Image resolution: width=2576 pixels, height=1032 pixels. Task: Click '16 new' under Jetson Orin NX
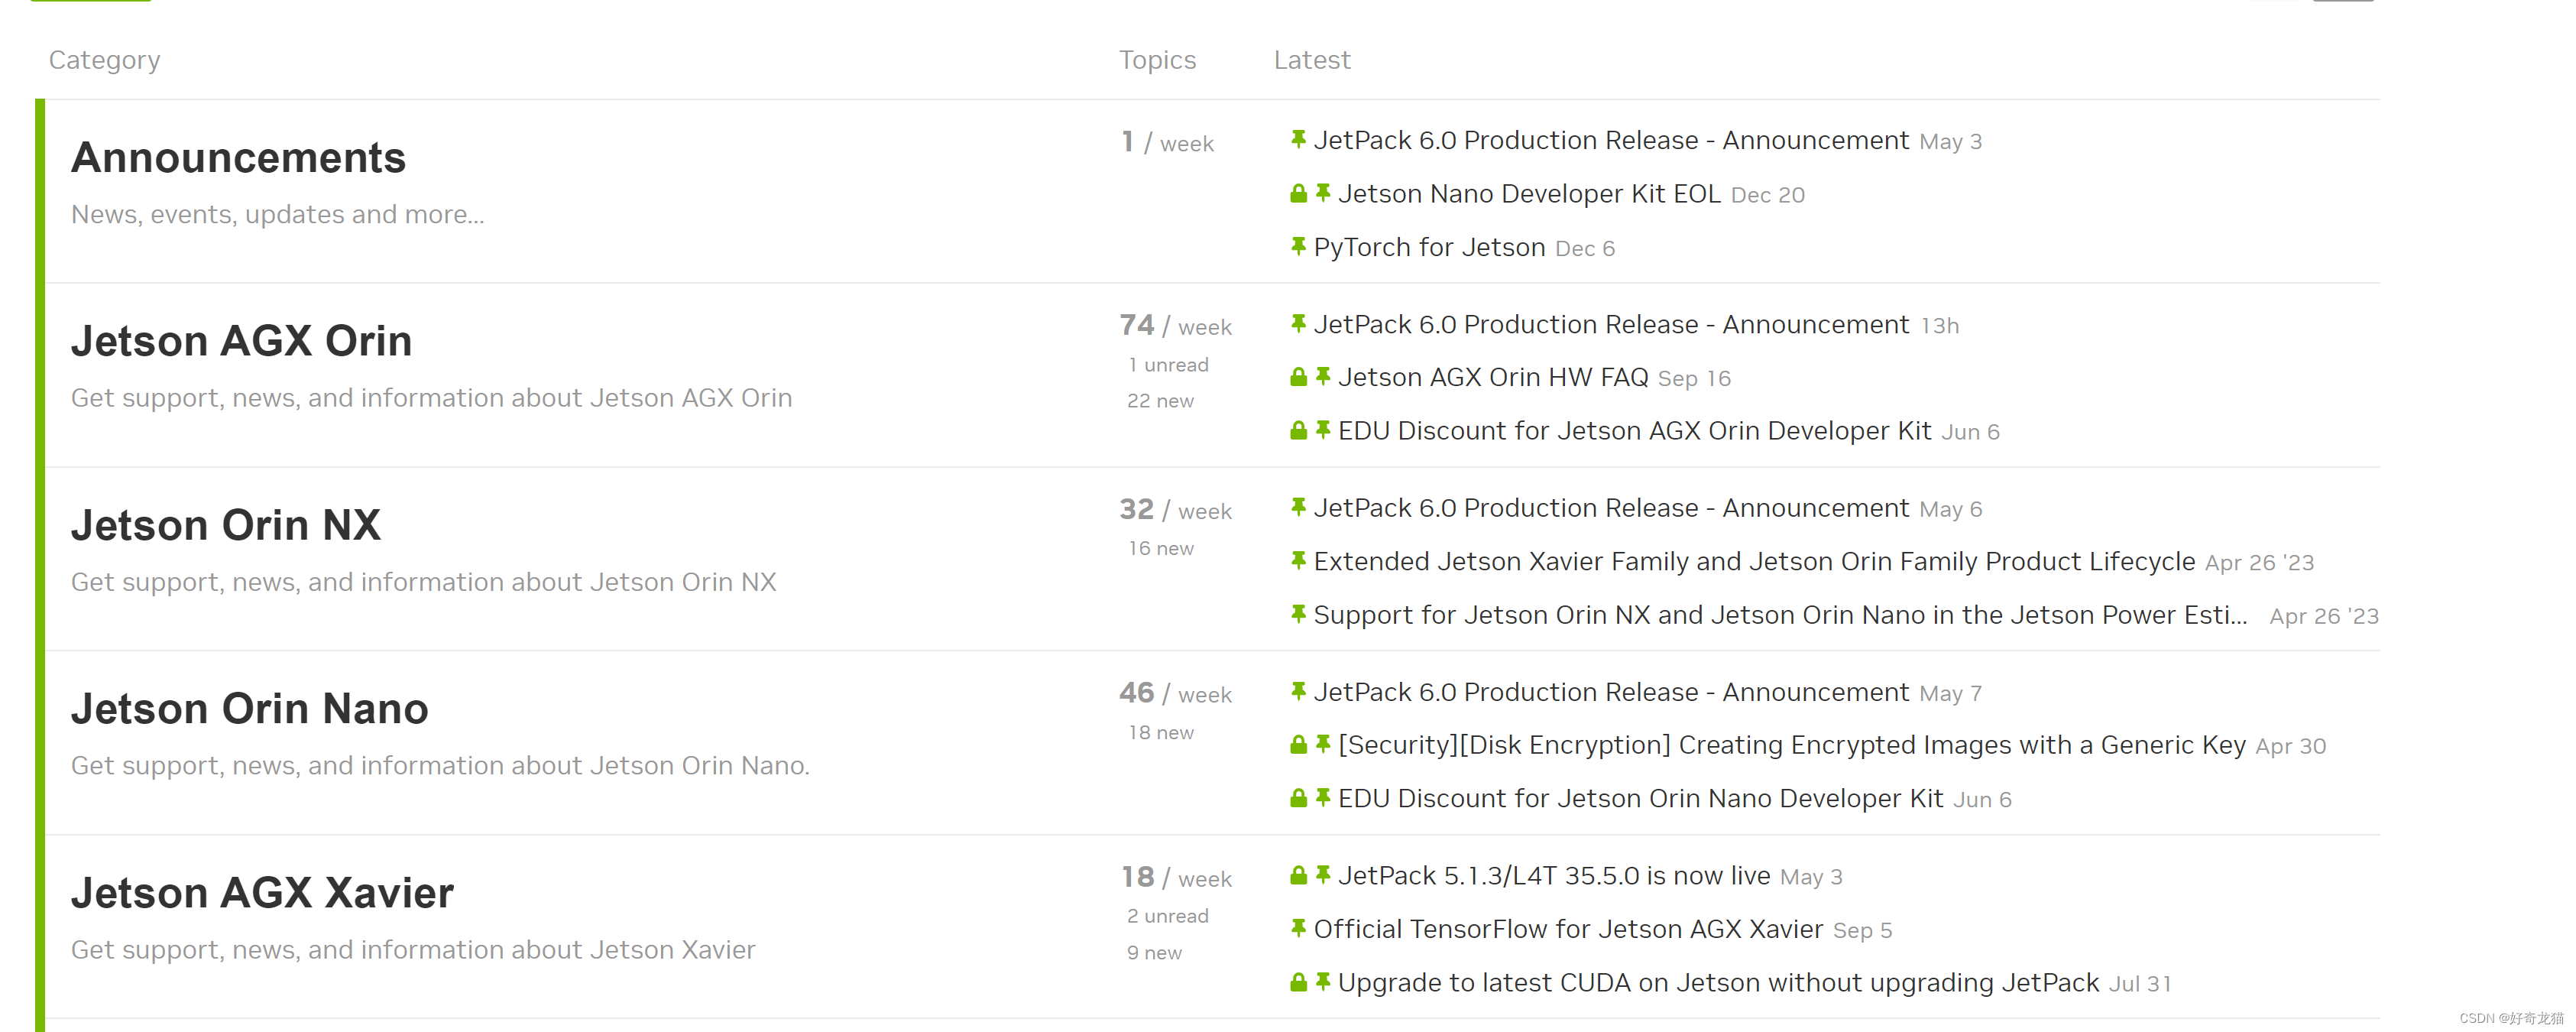(1161, 548)
